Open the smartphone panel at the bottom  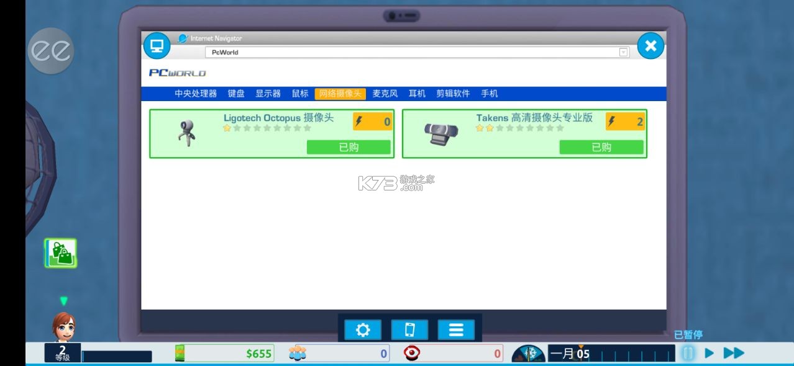[410, 329]
